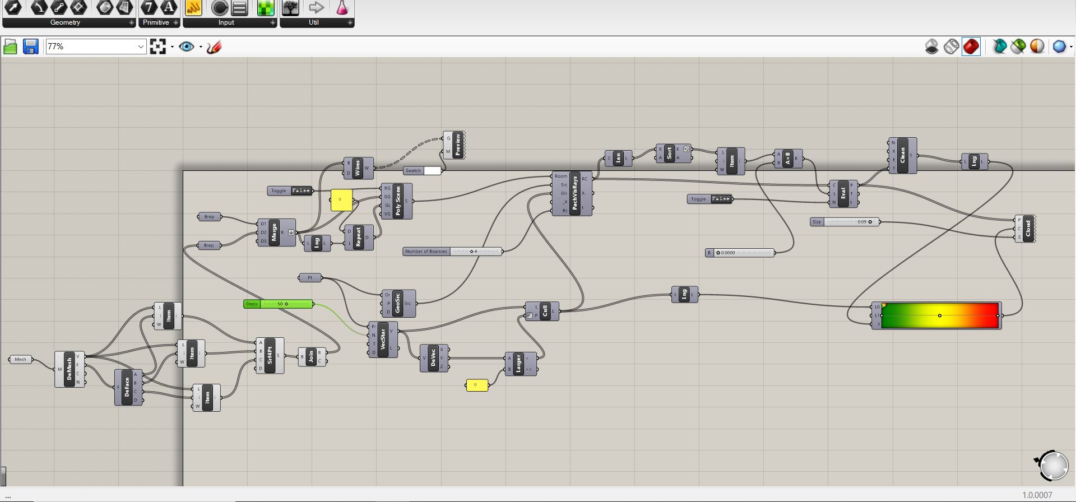Enable red shaded preview mode
Viewport: 1076px width, 502px height.
tap(971, 47)
